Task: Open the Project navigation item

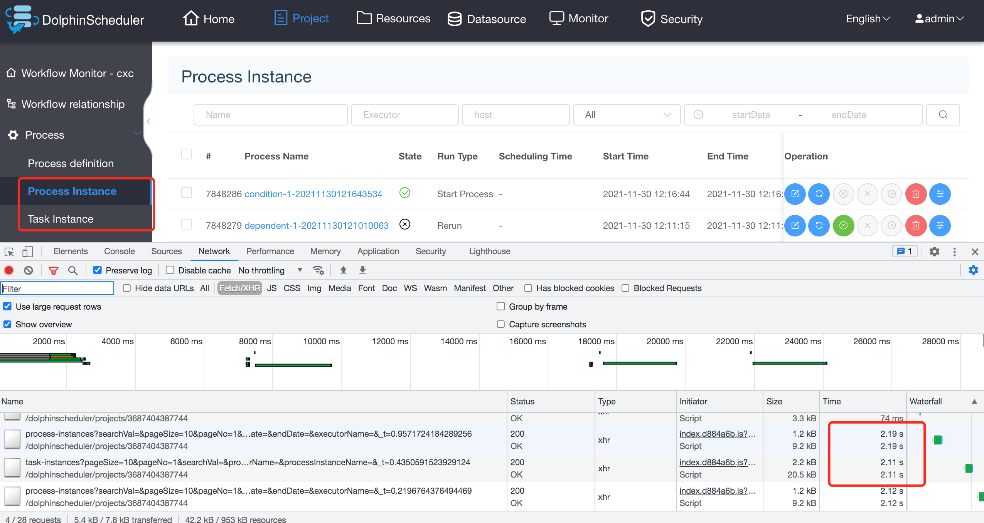Action: [x=302, y=18]
